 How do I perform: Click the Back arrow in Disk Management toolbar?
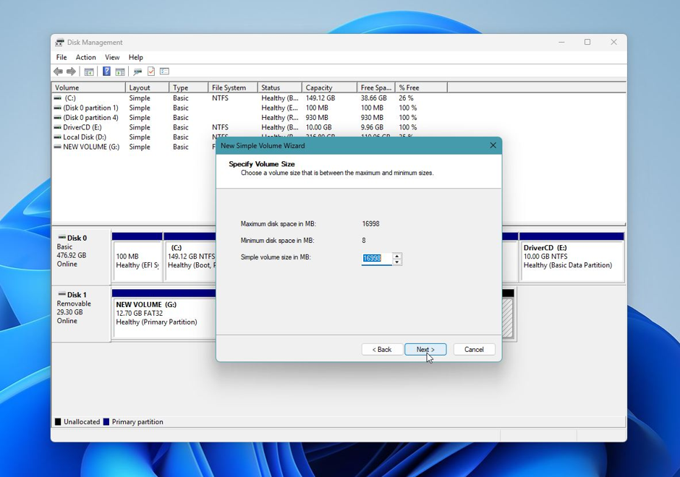pyautogui.click(x=58, y=72)
